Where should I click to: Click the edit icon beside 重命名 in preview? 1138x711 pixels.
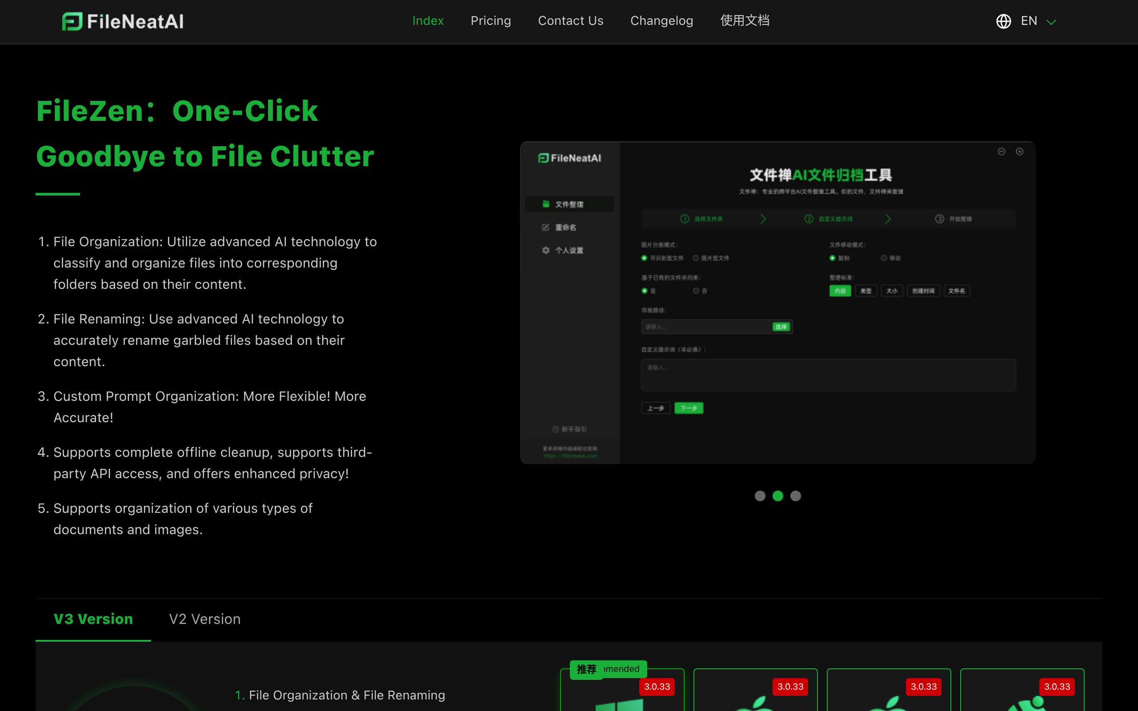coord(546,227)
